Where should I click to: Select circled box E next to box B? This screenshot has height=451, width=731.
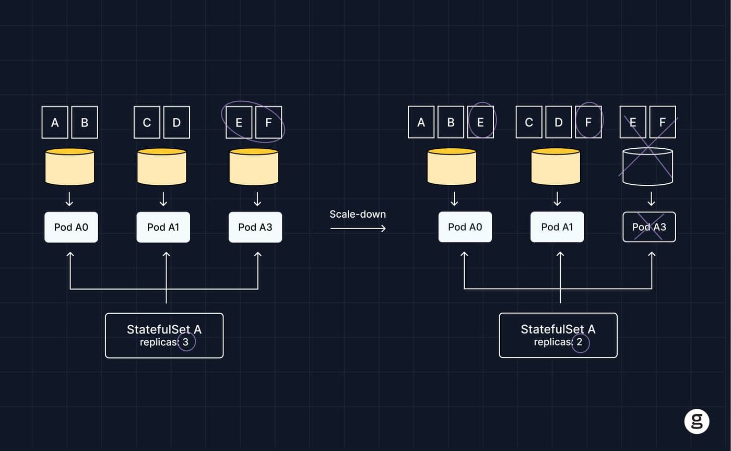[x=480, y=123]
